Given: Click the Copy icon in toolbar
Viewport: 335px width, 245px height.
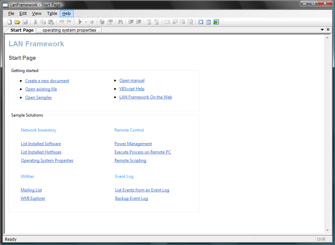Looking at the screenshot, I should [43, 22].
